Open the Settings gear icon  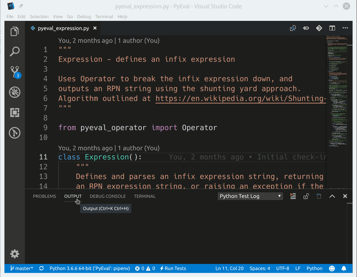point(14,254)
